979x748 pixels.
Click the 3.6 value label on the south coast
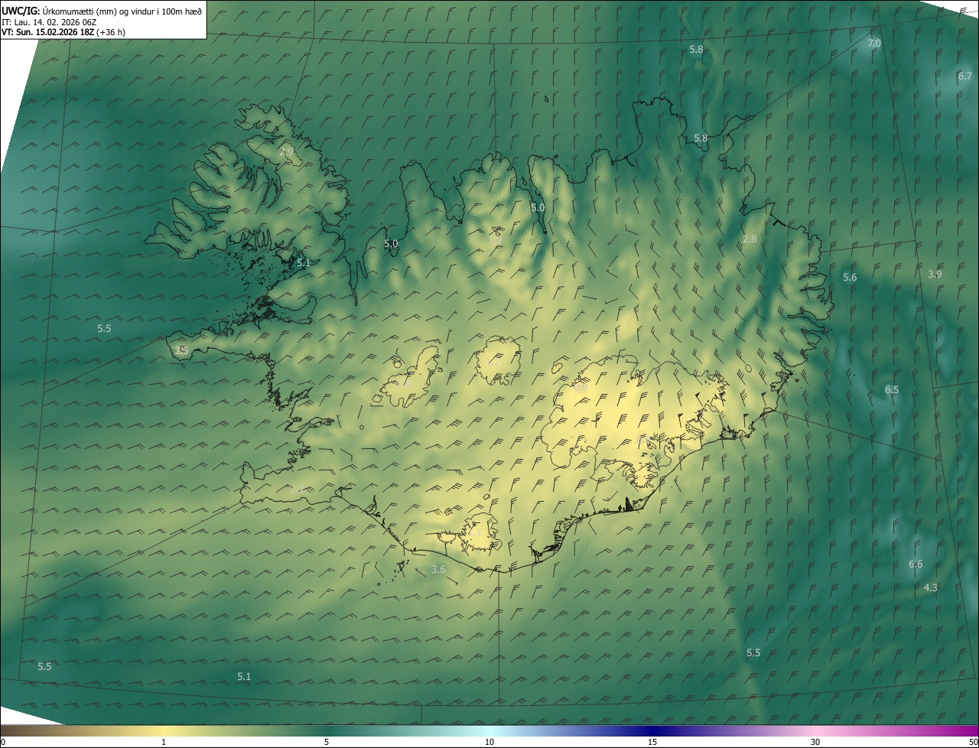click(x=438, y=569)
